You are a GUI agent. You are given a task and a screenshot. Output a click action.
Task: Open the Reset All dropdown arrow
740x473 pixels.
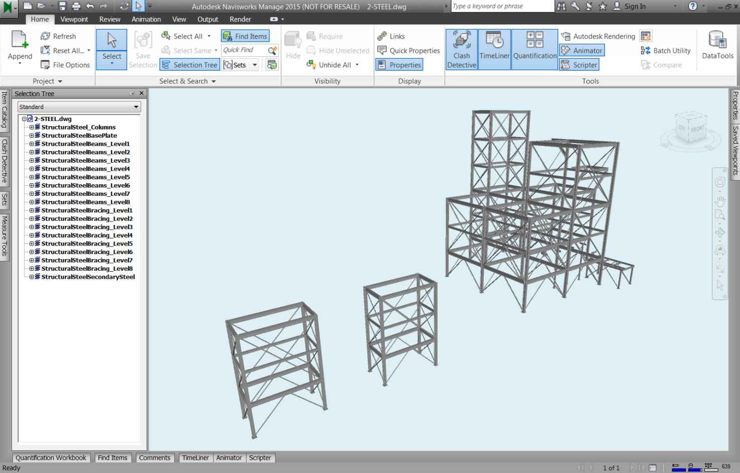coord(89,50)
